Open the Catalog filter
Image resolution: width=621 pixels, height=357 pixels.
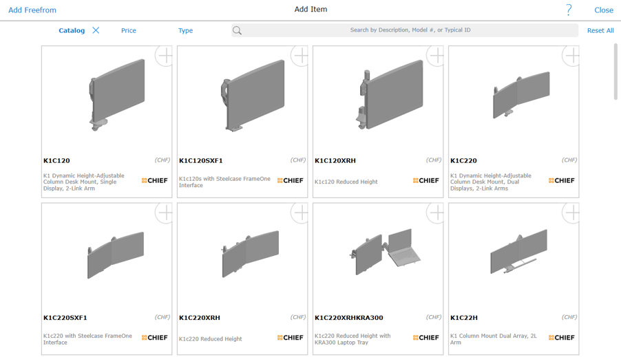(x=72, y=30)
